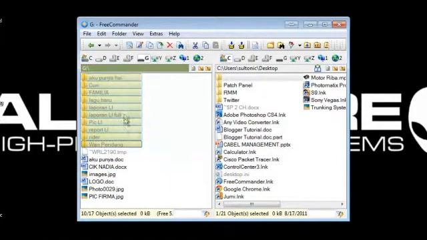The height and width of the screenshot is (240, 427).
Task: Click the grayed Paste icon
Action: (x=216, y=45)
